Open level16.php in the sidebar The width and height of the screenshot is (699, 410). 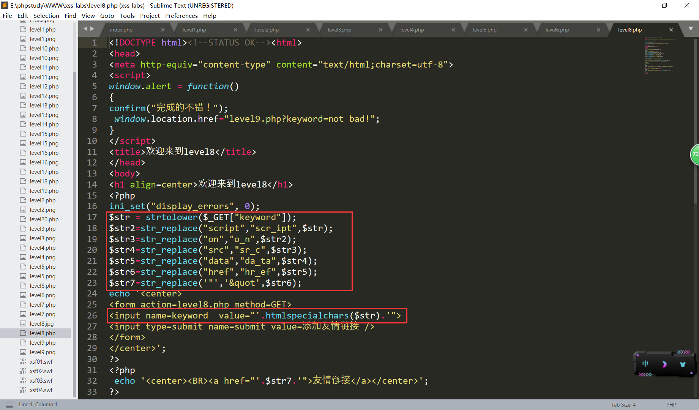(44, 153)
